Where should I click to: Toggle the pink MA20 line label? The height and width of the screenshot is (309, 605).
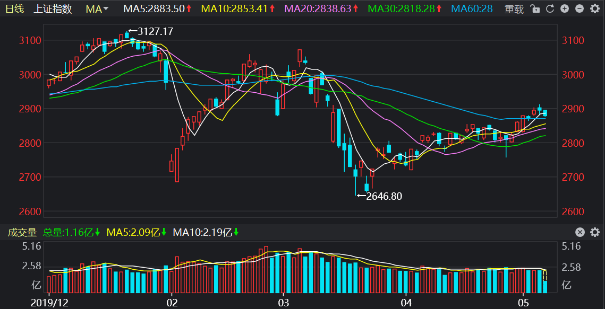[x=321, y=9]
